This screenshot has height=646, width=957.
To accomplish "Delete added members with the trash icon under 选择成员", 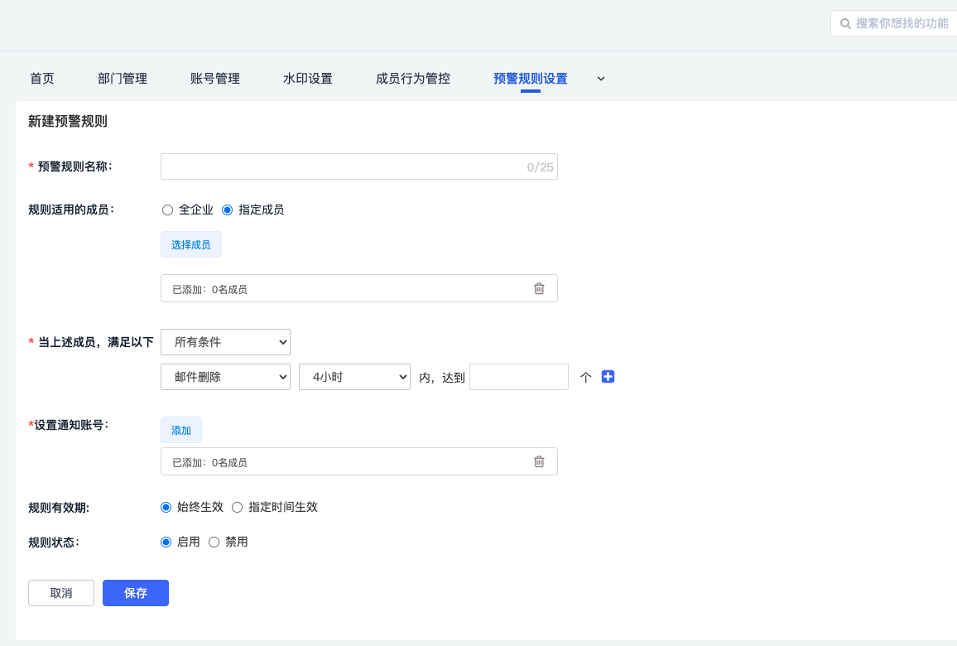I will point(539,288).
